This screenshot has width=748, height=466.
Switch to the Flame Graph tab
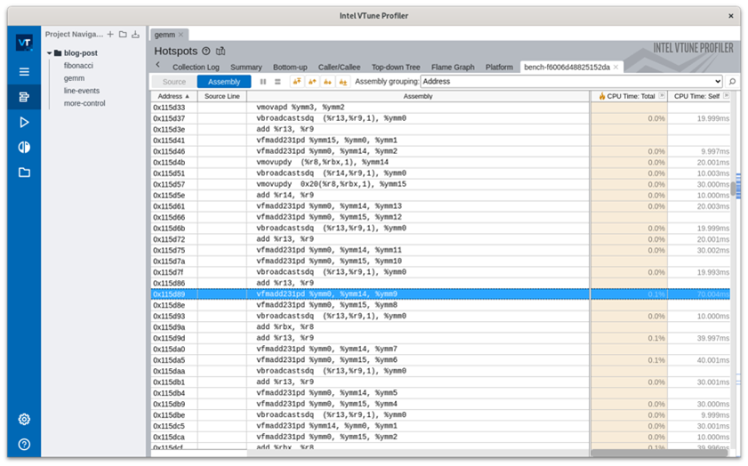pos(454,67)
